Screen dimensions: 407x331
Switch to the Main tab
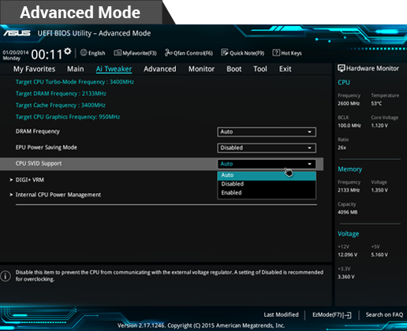point(76,69)
